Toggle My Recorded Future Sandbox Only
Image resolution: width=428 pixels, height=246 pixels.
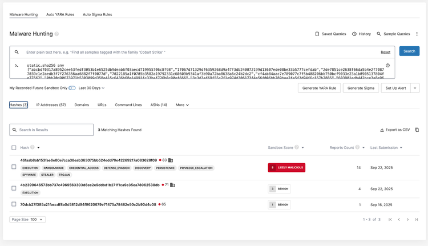(x=72, y=88)
